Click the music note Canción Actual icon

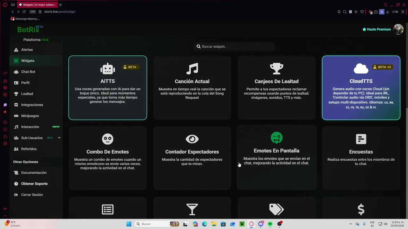pyautogui.click(x=192, y=69)
